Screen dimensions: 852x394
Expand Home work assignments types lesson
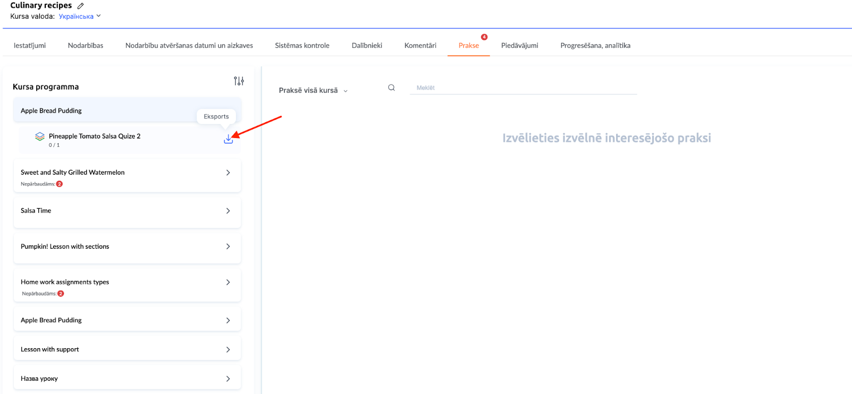click(x=228, y=282)
